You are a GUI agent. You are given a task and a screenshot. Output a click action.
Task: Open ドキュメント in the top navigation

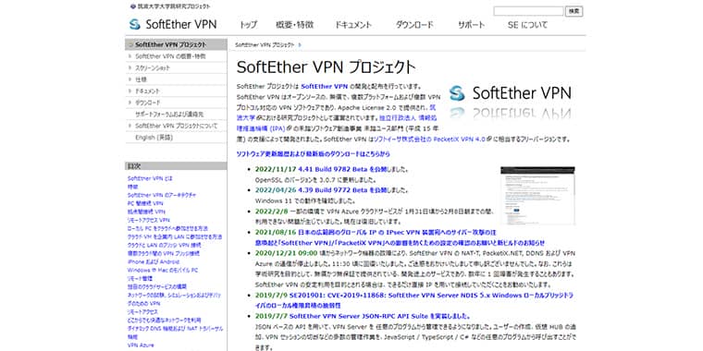(x=353, y=25)
